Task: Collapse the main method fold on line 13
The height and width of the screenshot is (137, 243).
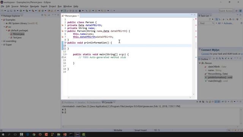Action: pos(66,54)
